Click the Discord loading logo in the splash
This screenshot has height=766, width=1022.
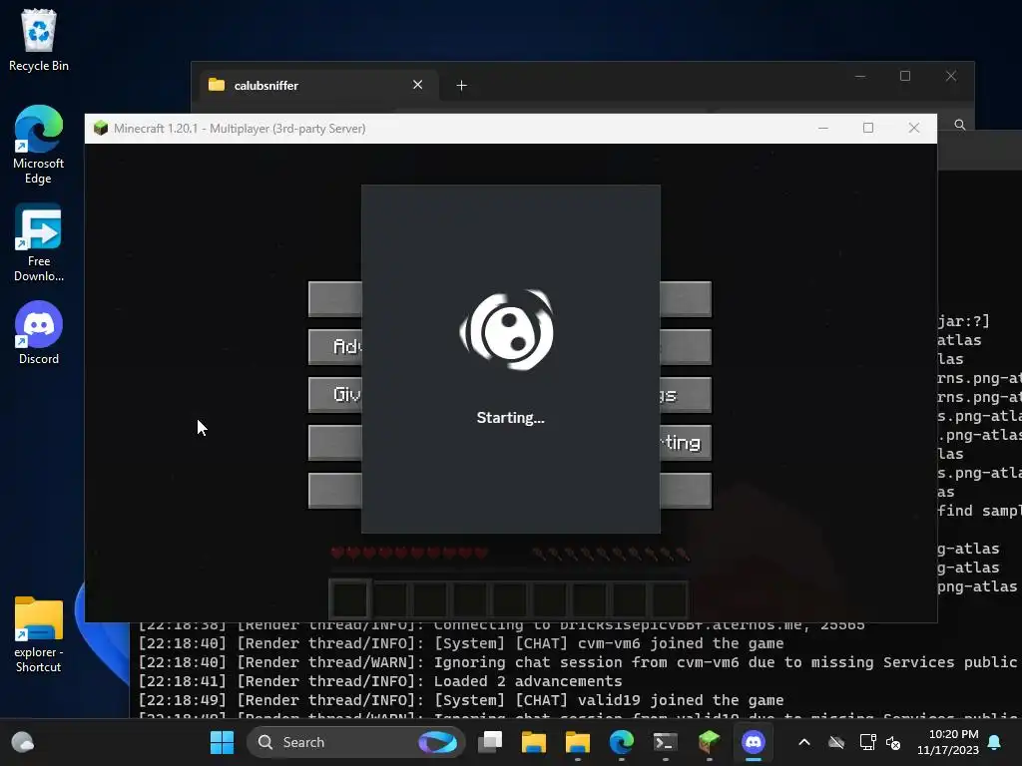[x=507, y=330]
